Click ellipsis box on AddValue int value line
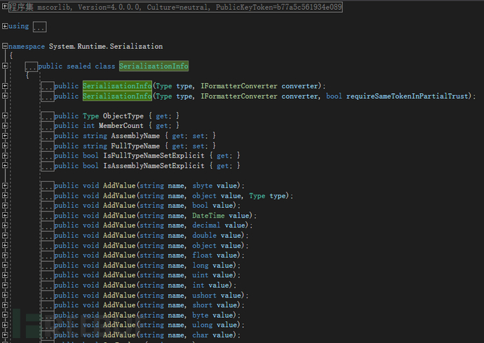 point(48,286)
